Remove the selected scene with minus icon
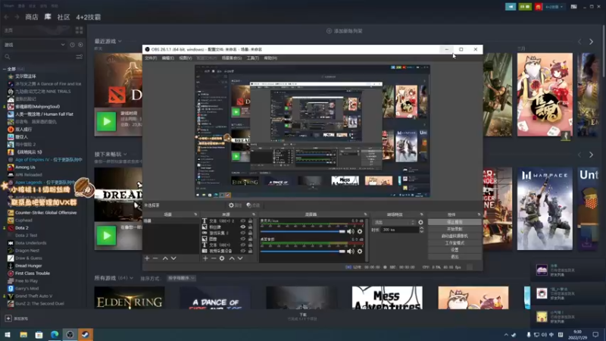This screenshot has height=341, width=606. coord(155,258)
